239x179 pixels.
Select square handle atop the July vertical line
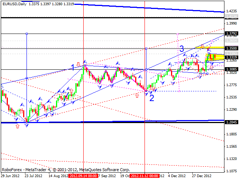coord(27,34)
